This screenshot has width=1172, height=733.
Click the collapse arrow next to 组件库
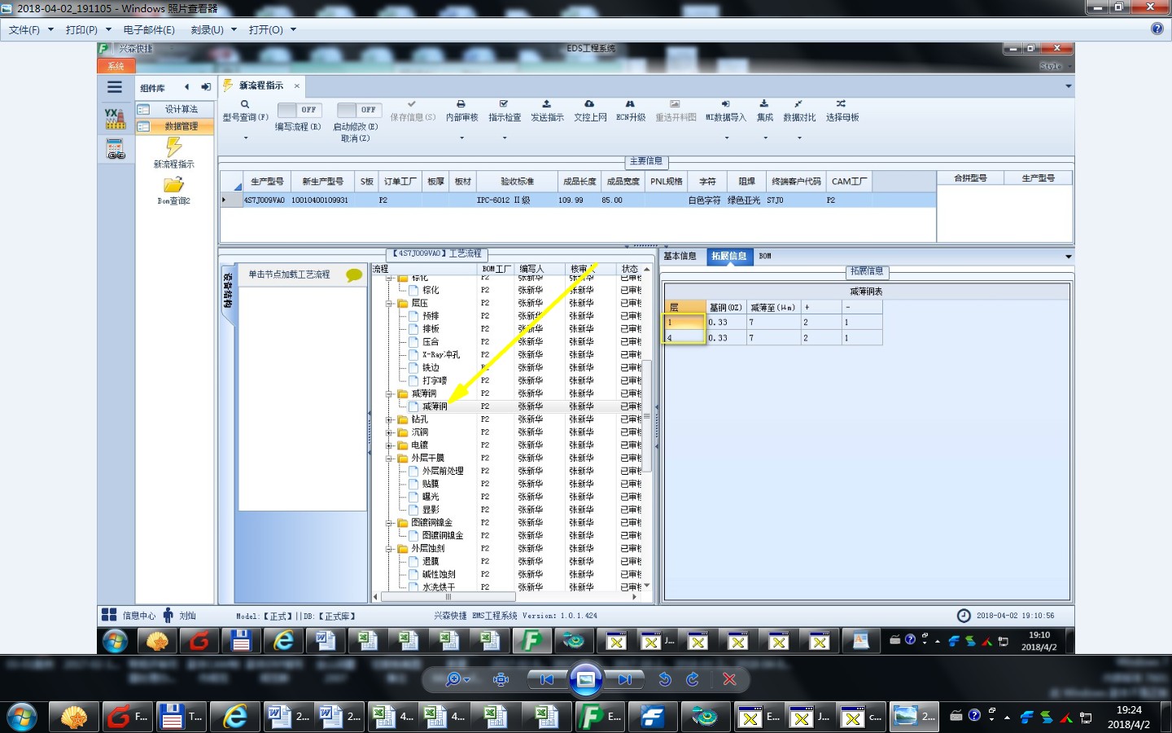187,87
